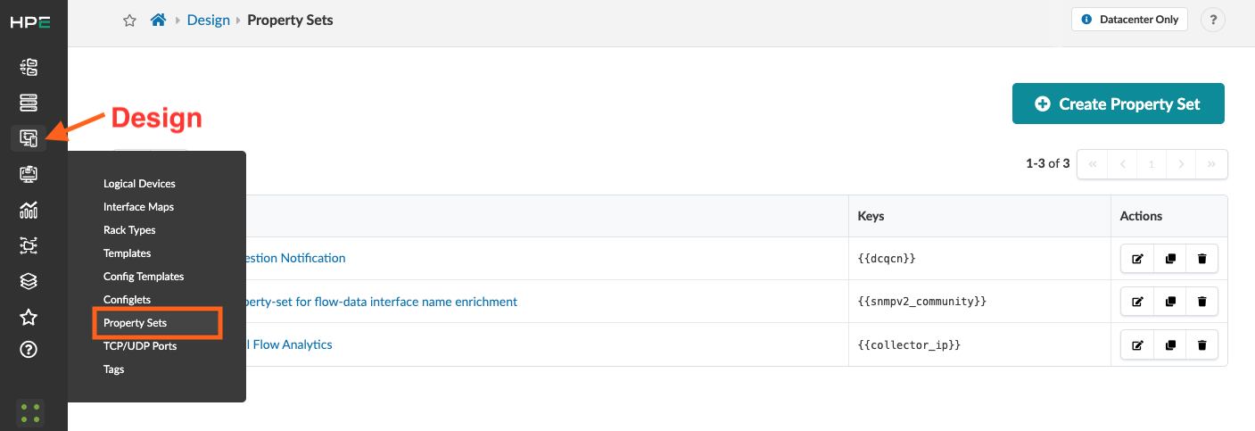Star this page in the breadcrumb bar
This screenshot has width=1255, height=431.
(x=129, y=21)
